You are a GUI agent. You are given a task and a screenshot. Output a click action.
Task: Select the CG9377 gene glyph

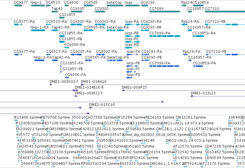pos(18,5)
